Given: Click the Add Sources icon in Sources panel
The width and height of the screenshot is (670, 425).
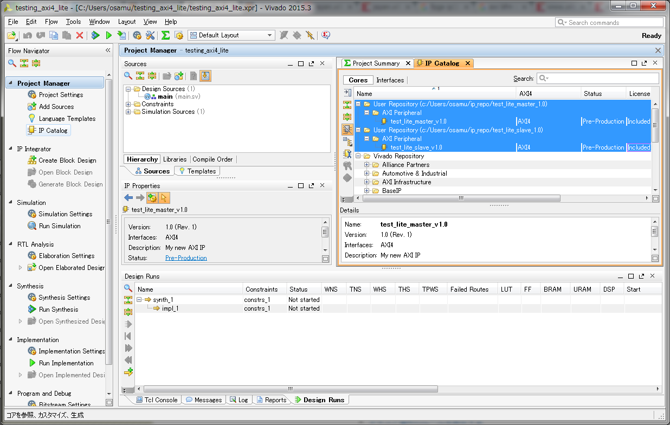Looking at the screenshot, I should [178, 76].
